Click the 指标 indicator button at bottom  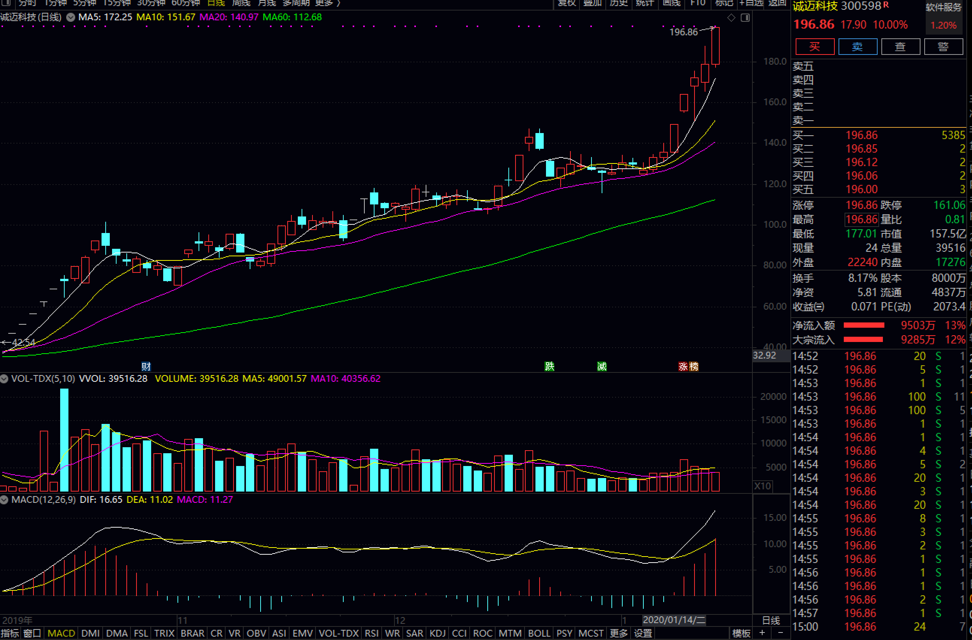[x=10, y=633]
